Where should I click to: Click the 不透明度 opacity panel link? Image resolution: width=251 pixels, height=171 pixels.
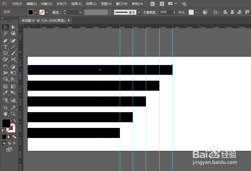pyautogui.click(x=150, y=12)
